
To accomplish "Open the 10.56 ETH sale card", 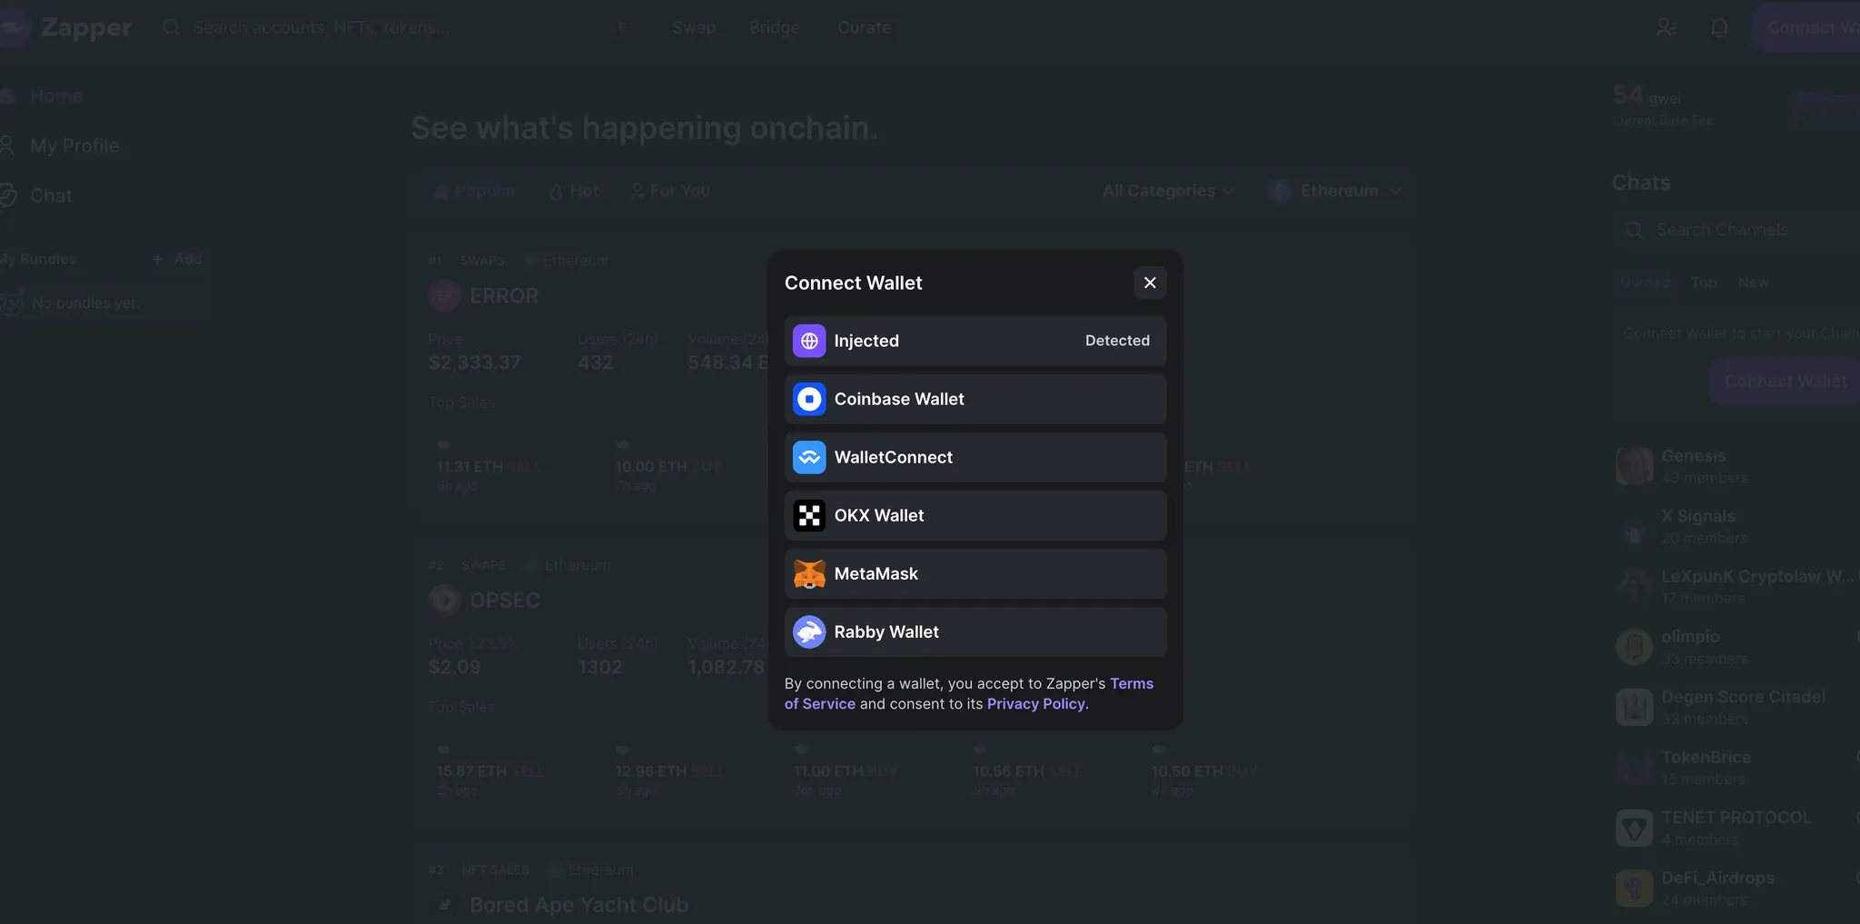I will 1026,770.
